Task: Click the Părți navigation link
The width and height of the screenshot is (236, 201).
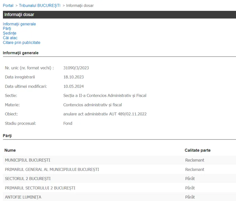Action: (x=7, y=29)
